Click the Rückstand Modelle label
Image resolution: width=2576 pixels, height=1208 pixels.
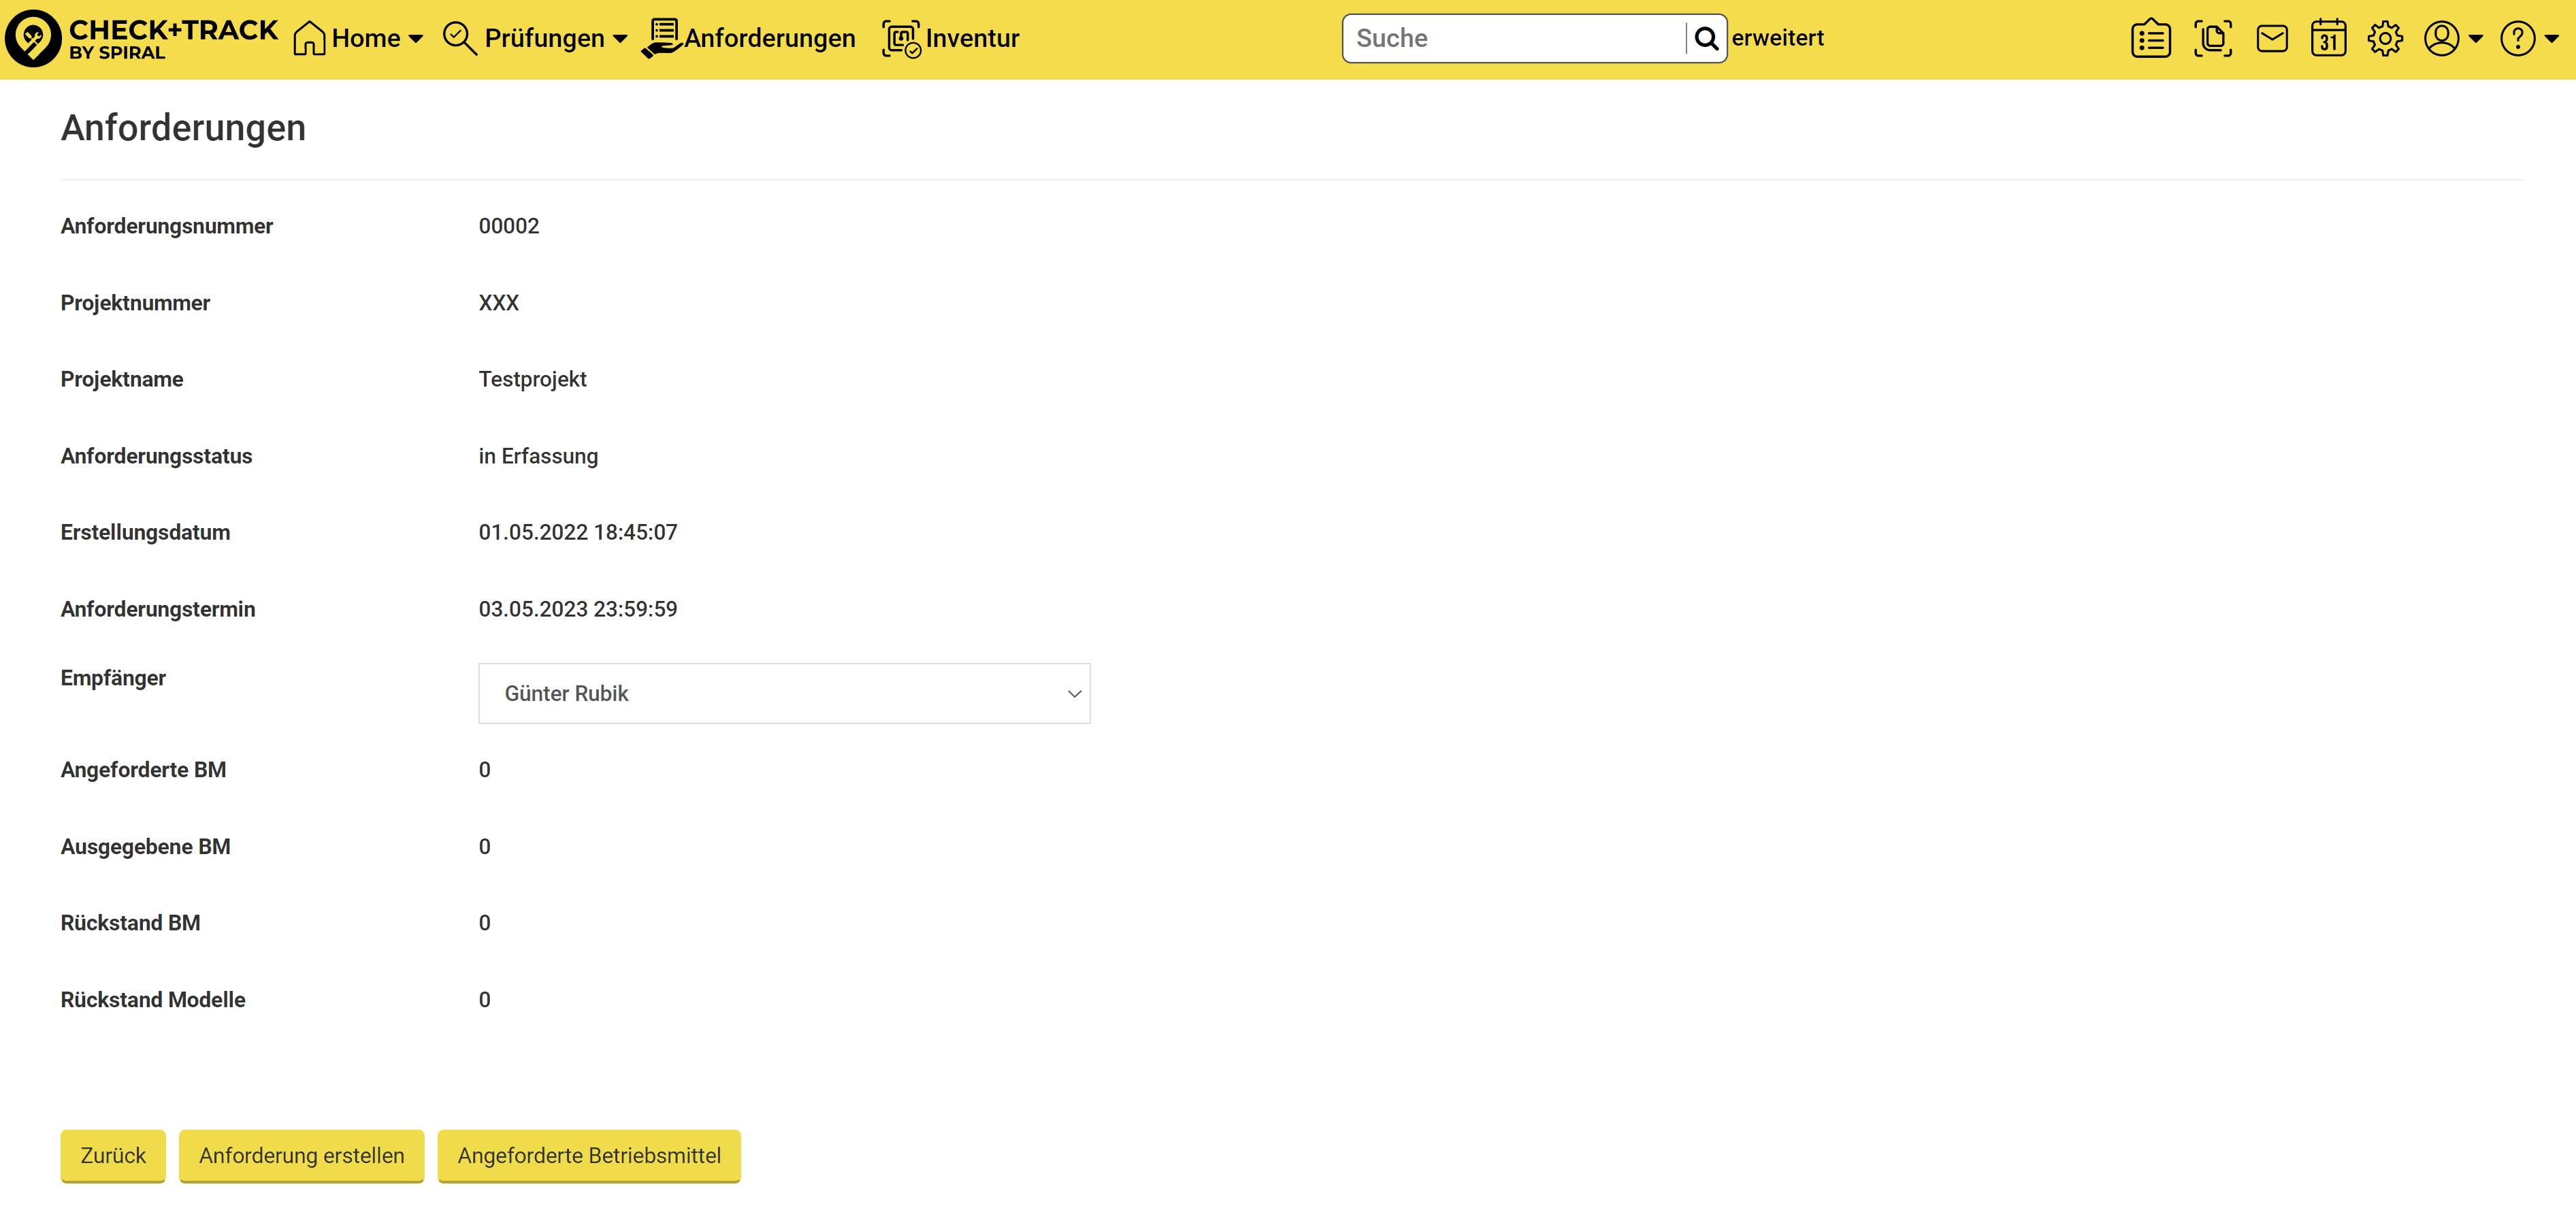click(153, 1000)
